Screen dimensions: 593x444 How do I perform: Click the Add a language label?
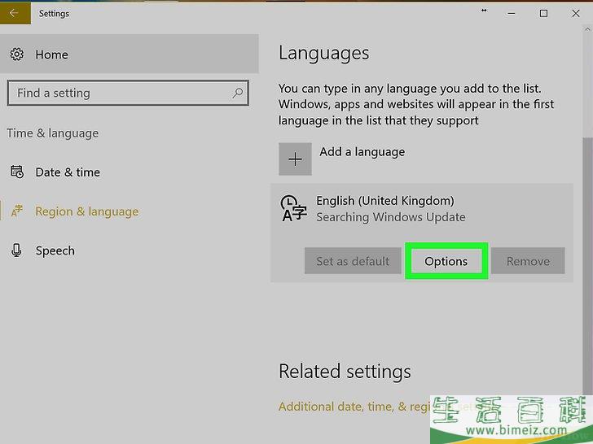click(362, 152)
